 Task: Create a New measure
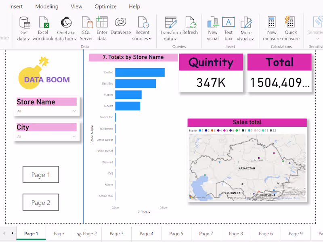(272, 29)
